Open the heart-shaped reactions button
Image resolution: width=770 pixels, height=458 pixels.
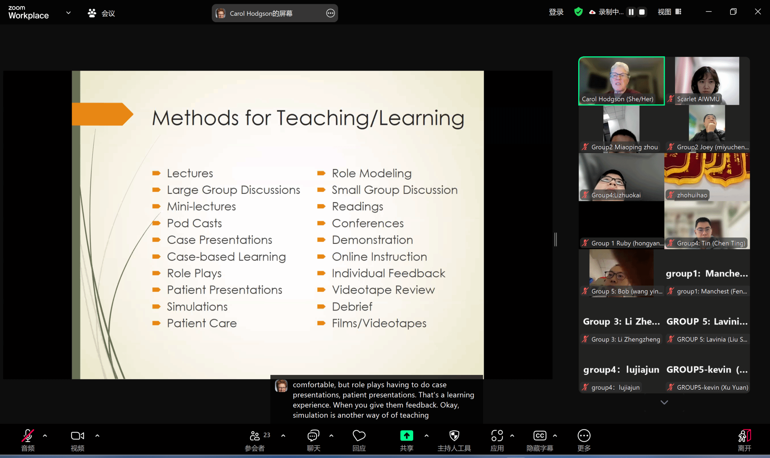[x=359, y=436]
